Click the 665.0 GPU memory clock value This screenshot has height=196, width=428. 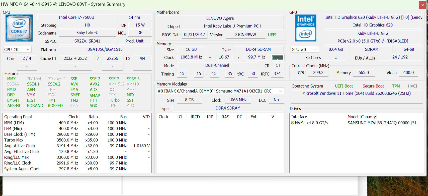(364, 72)
